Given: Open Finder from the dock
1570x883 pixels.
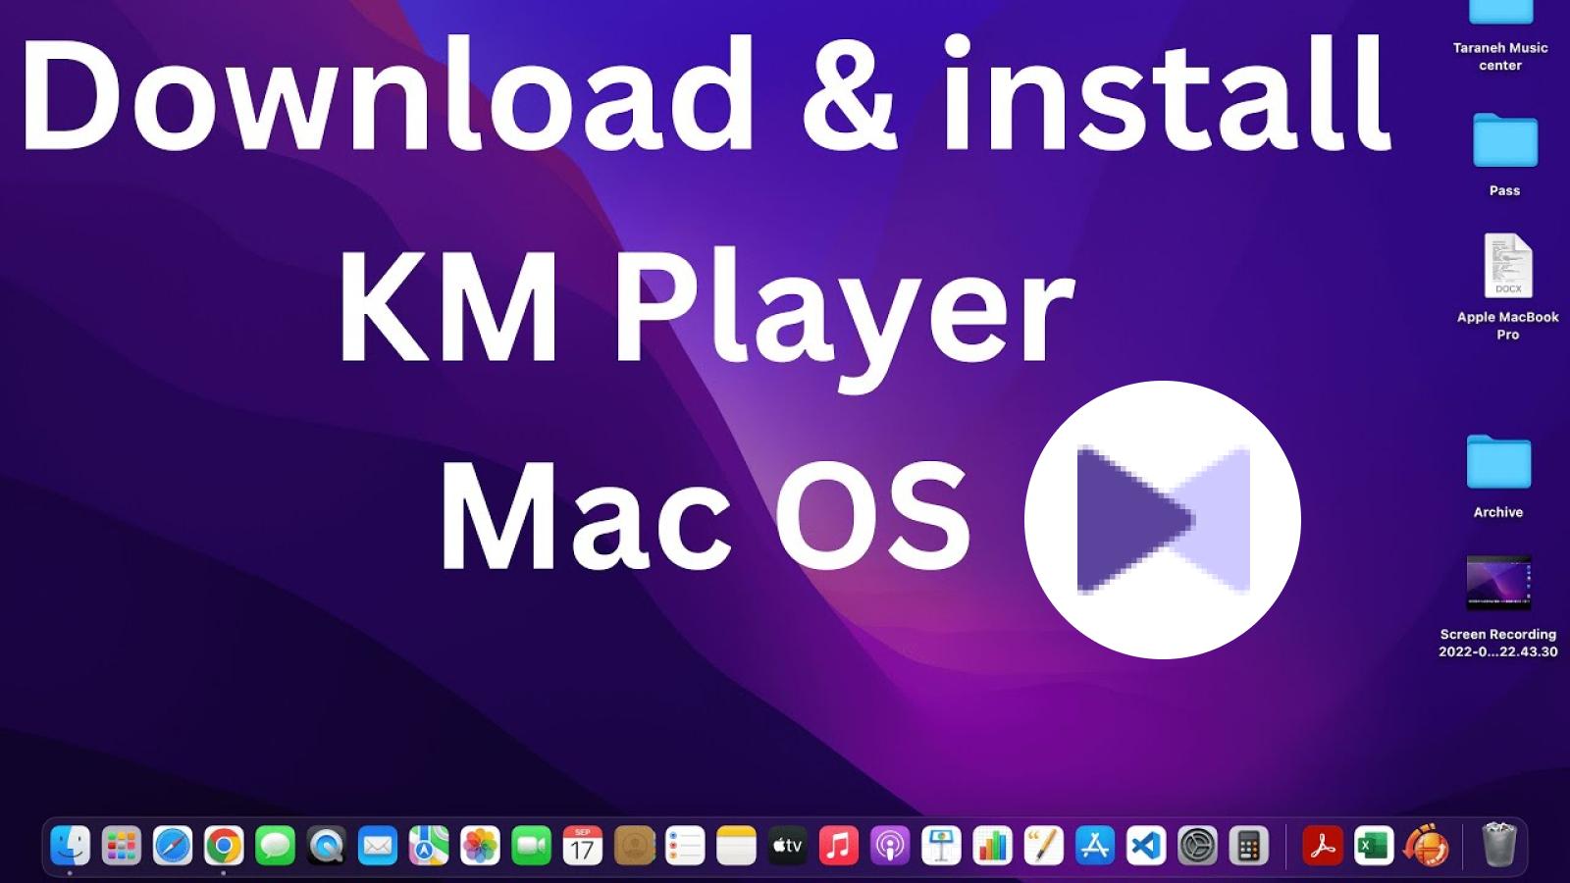Looking at the screenshot, I should [71, 846].
